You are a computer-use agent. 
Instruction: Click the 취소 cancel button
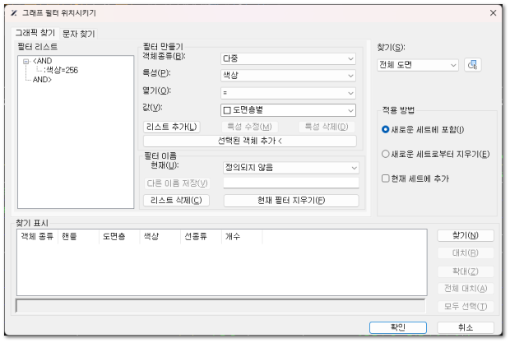pyautogui.click(x=466, y=327)
